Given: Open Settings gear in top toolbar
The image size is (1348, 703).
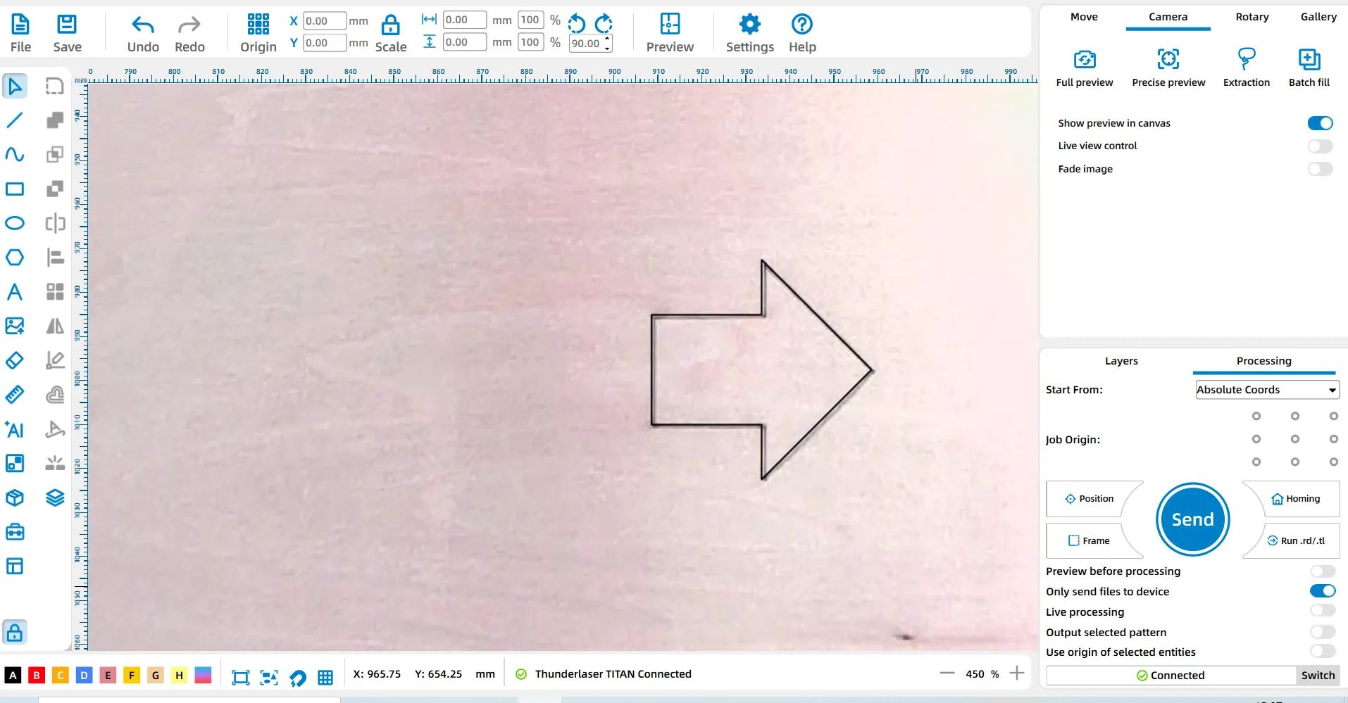Looking at the screenshot, I should (749, 25).
